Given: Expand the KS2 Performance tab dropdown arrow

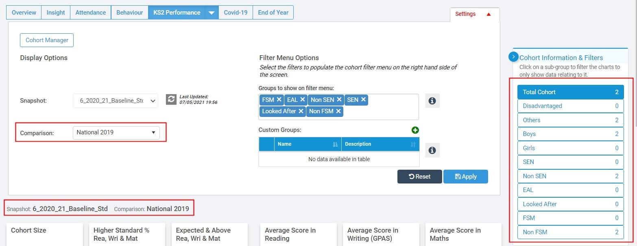Looking at the screenshot, I should click(211, 13).
